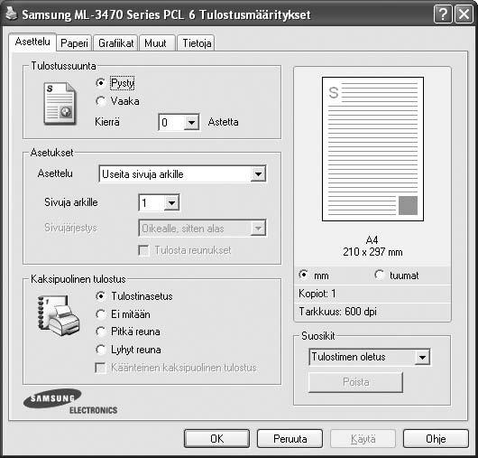
Task: Click the '210 x 297 mm' text
Action: tap(372, 252)
